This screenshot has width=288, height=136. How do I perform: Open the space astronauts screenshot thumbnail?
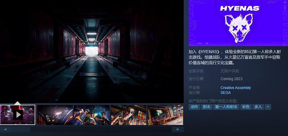point(55,115)
